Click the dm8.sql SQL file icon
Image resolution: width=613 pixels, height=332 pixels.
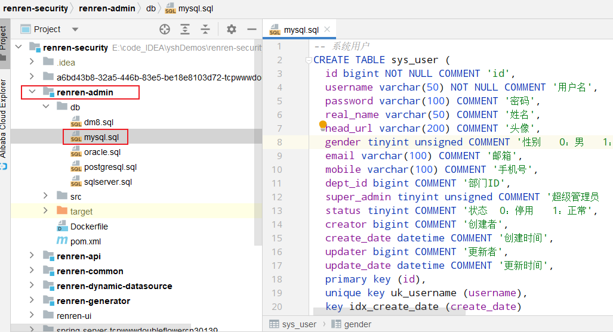coord(76,122)
